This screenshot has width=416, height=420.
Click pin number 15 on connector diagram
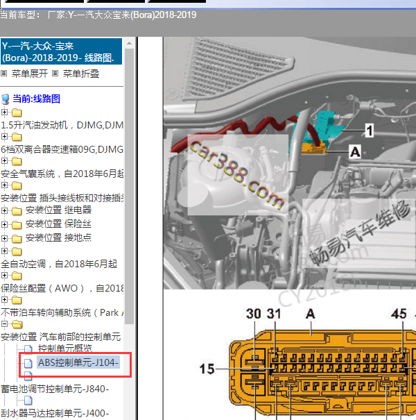[207, 369]
